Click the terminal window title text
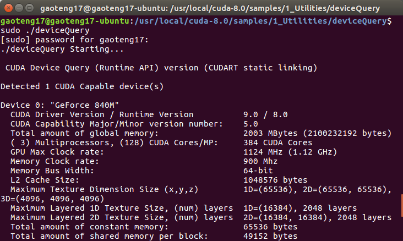The width and height of the screenshot is (403, 241). [217, 8]
